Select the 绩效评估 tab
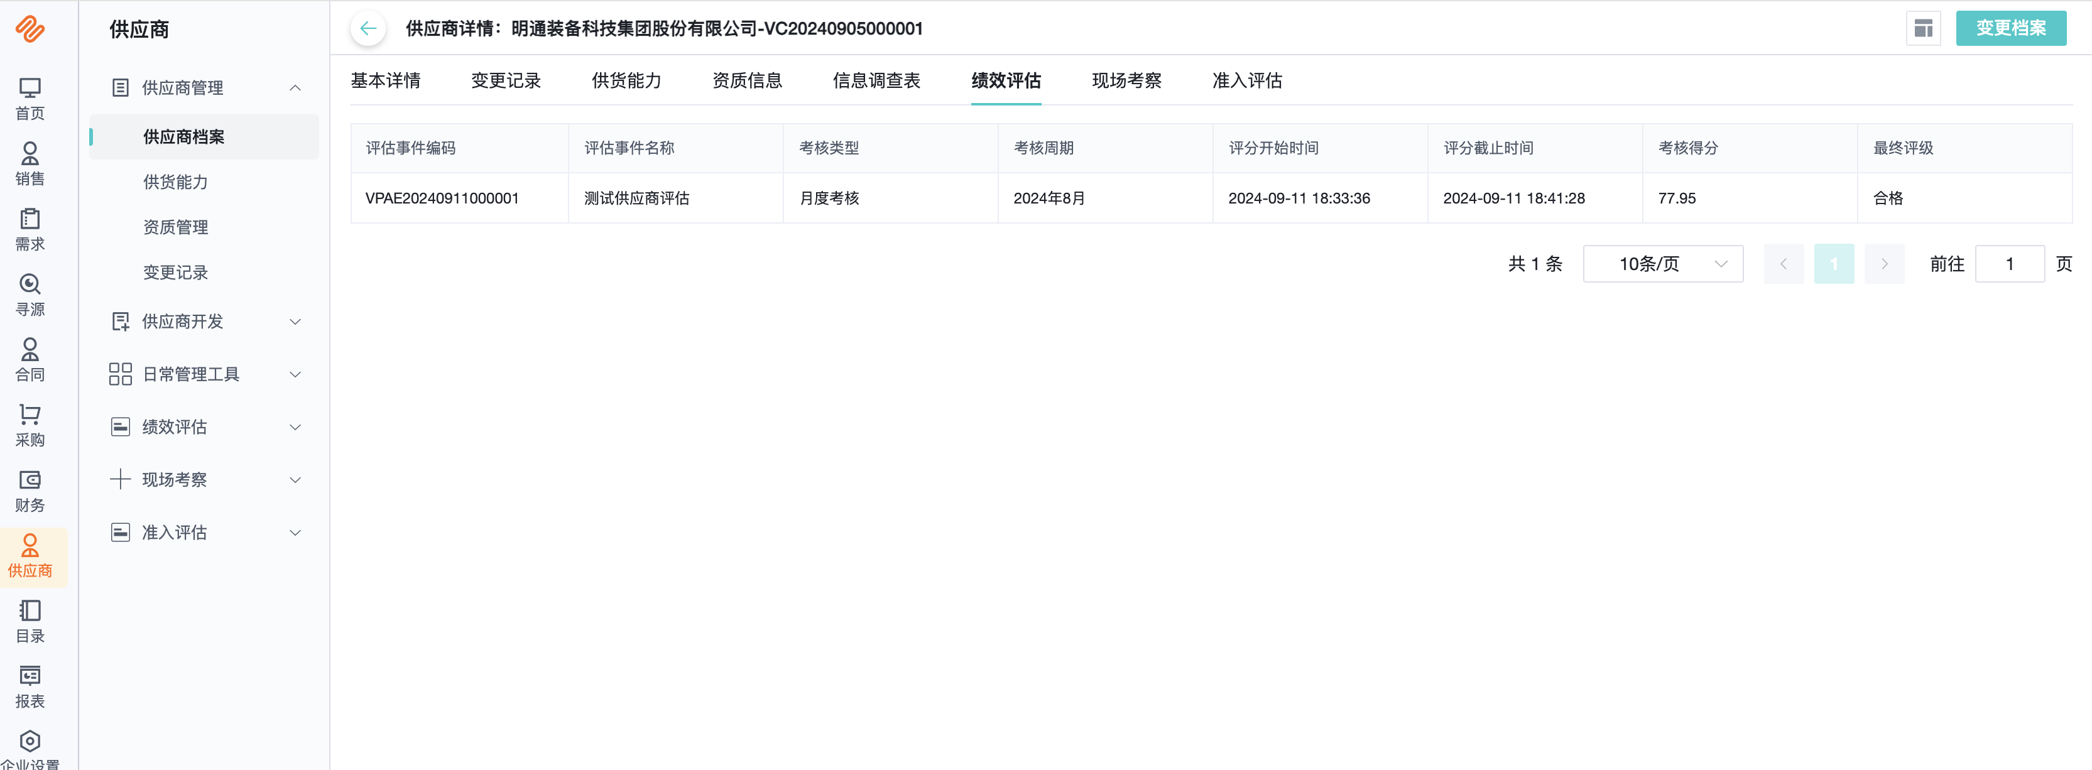Image resolution: width=2092 pixels, height=770 pixels. [x=1006, y=80]
